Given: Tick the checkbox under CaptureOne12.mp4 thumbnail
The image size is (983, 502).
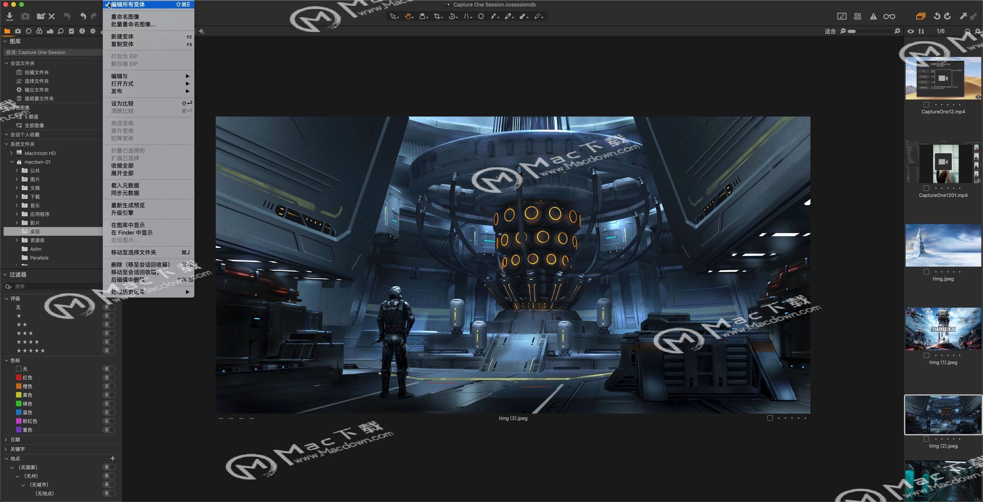Looking at the screenshot, I should pyautogui.click(x=926, y=105).
